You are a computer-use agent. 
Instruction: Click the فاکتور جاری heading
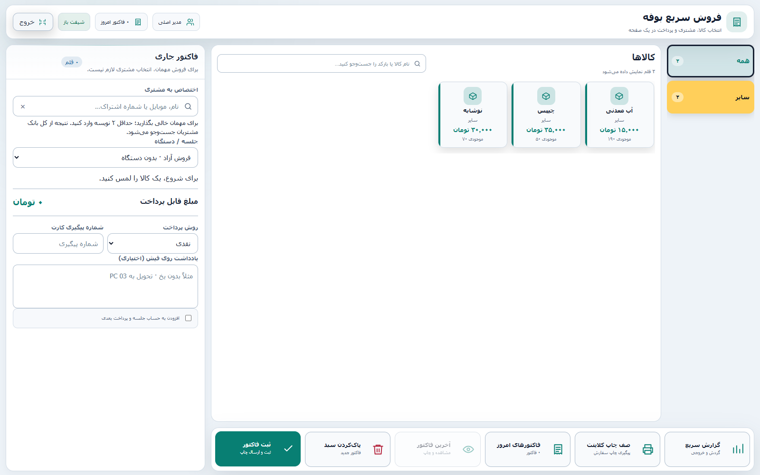(176, 57)
